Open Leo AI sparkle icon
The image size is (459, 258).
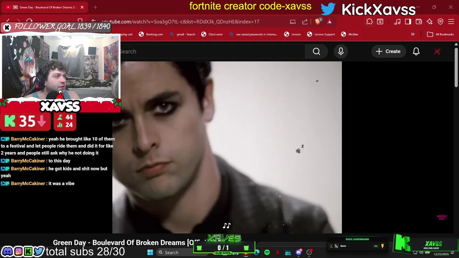click(x=430, y=21)
